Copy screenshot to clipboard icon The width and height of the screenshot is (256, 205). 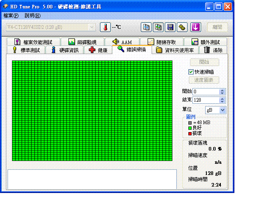(x=158, y=27)
